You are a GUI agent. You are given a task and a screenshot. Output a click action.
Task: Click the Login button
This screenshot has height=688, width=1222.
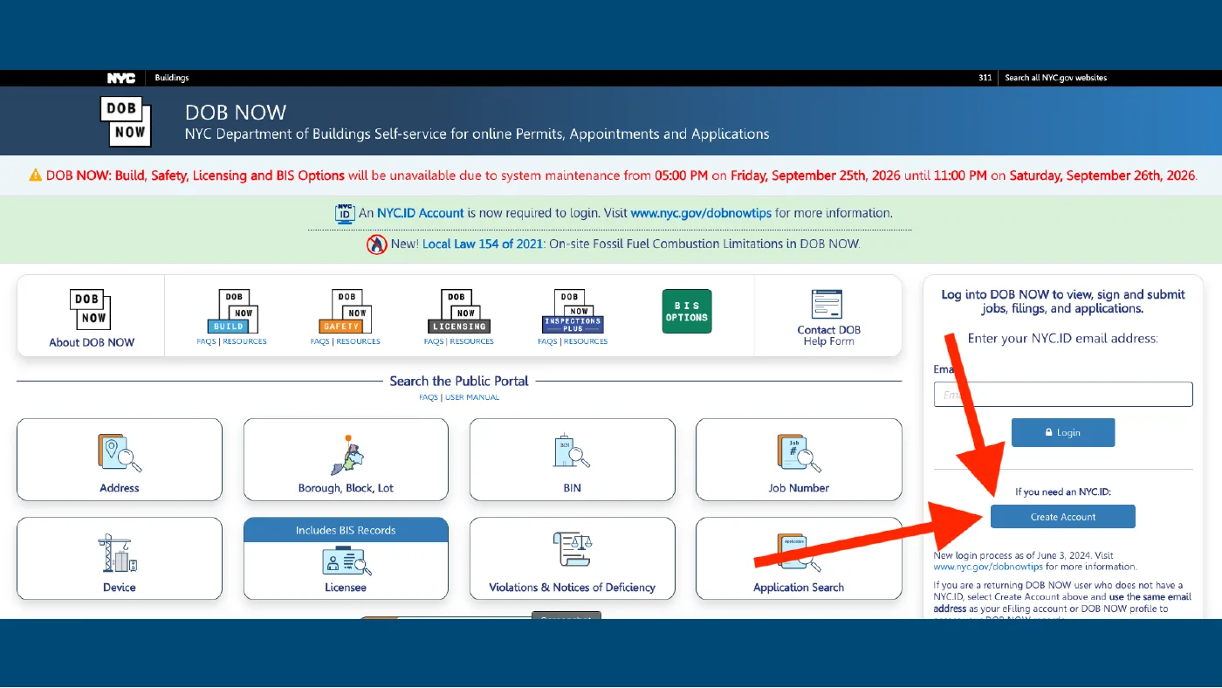click(x=1063, y=432)
